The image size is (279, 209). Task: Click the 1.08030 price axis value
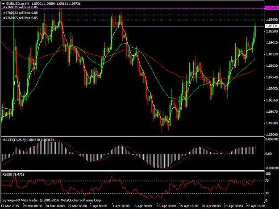(x=272, y=66)
